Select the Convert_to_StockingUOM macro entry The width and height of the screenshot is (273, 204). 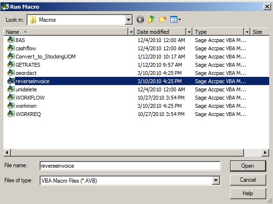[45, 57]
